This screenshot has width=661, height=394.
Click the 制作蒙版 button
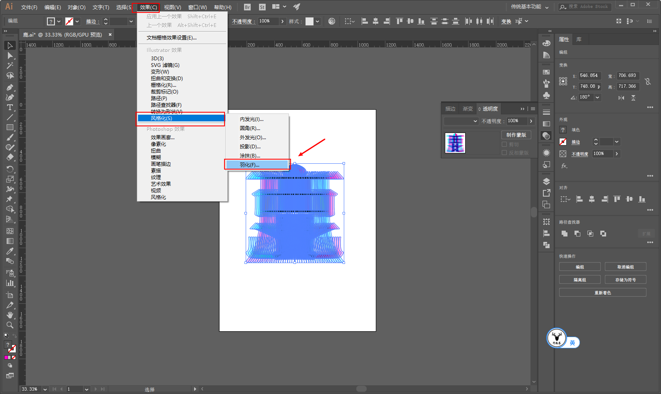pos(516,135)
